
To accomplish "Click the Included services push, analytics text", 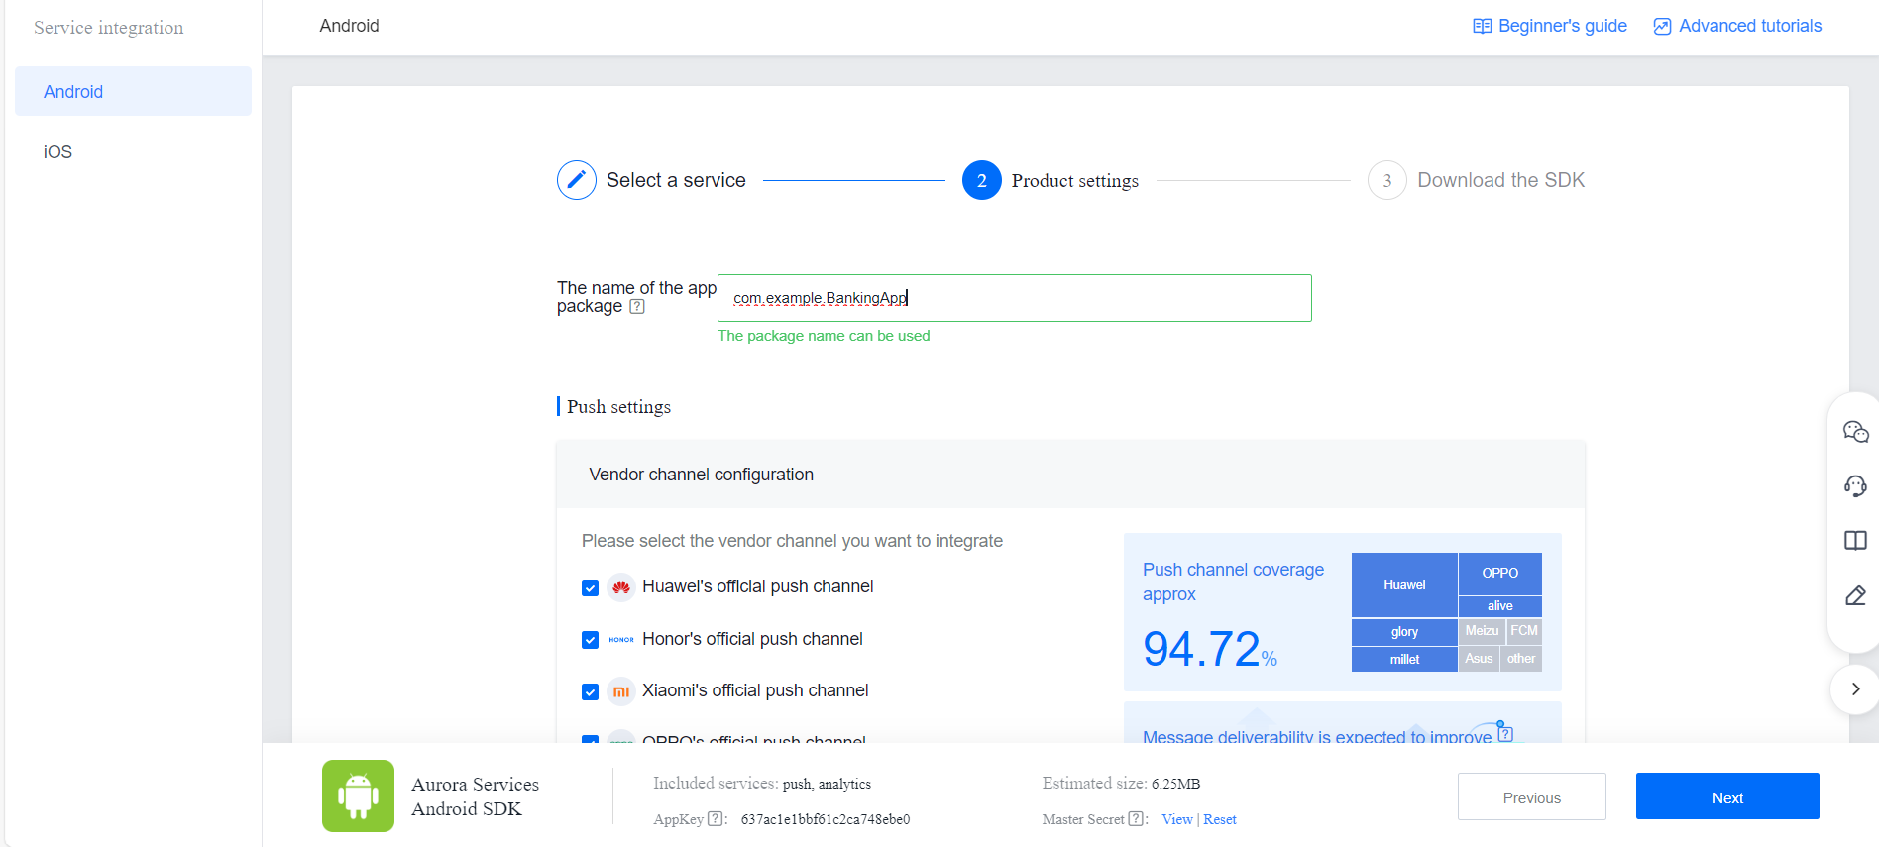I will pos(762,784).
